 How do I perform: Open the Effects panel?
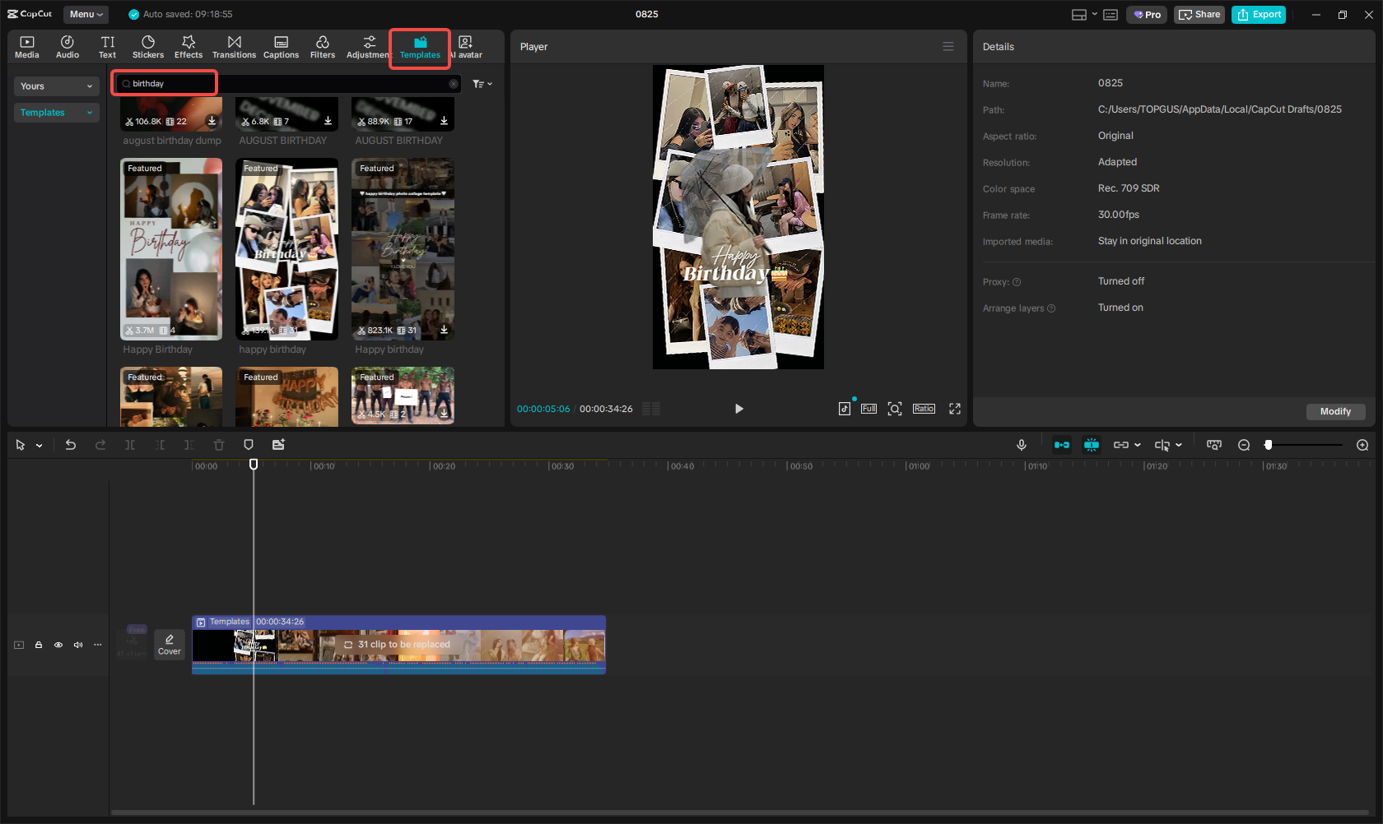tap(189, 46)
